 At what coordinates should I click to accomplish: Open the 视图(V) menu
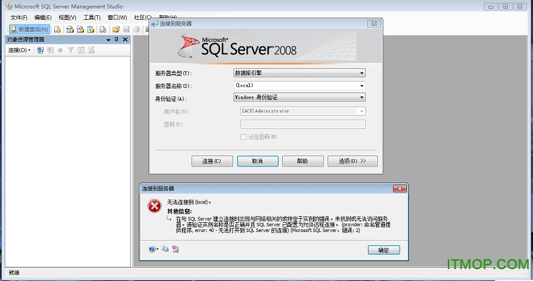pos(67,17)
